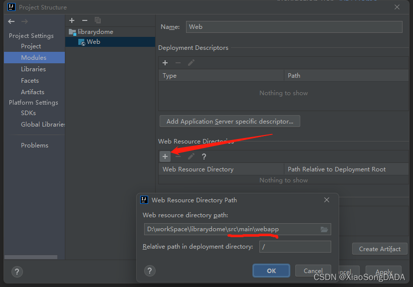
Task: Open Project Structure help button
Action: 17,272
